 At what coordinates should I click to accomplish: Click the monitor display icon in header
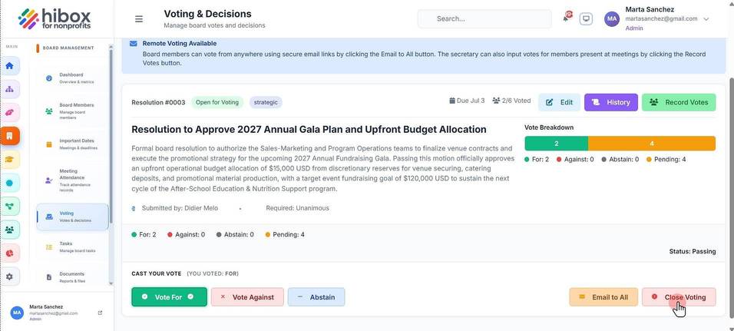586,19
